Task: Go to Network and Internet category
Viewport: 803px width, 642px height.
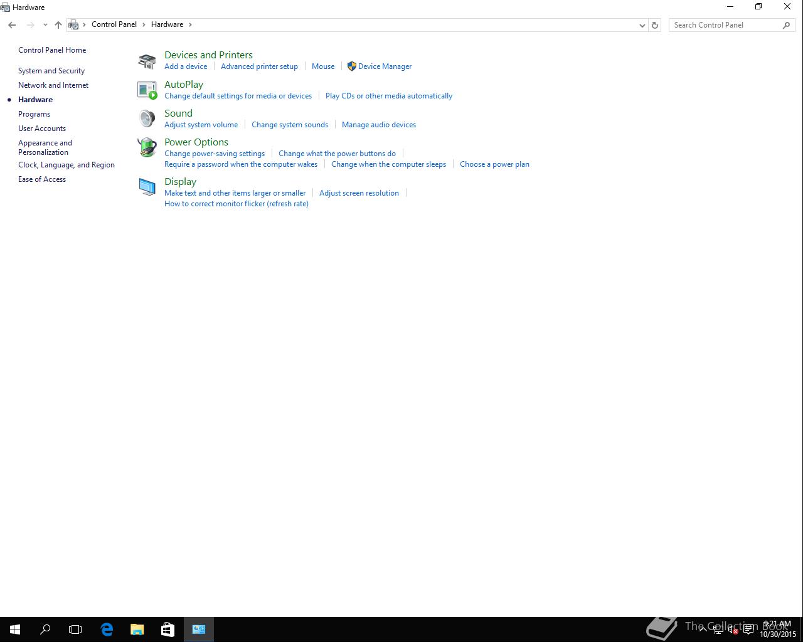Action: [x=53, y=85]
